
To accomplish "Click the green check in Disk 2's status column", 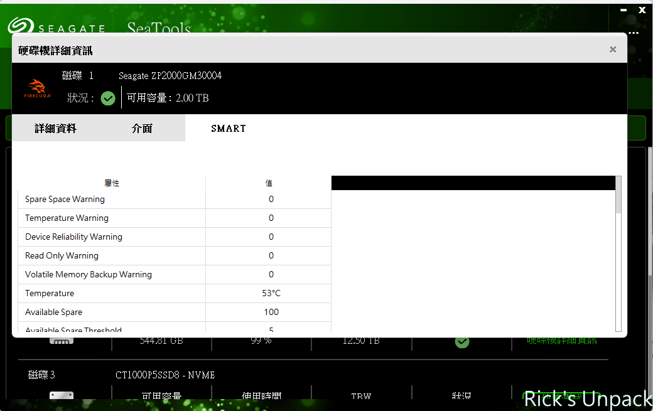I will [x=461, y=341].
